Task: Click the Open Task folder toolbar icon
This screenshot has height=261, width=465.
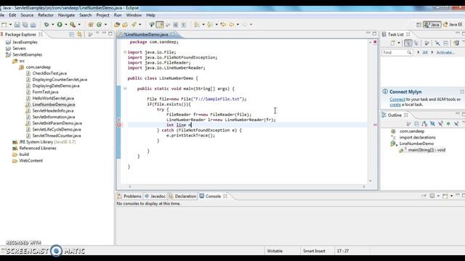Action: [x=125, y=25]
